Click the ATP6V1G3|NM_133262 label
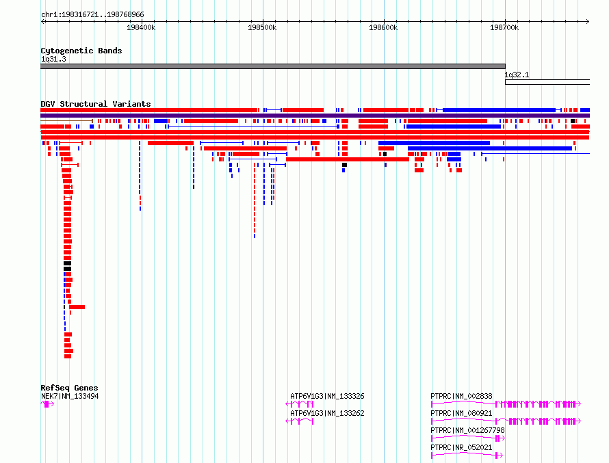Viewport: 609px width, 463px height. (327, 413)
